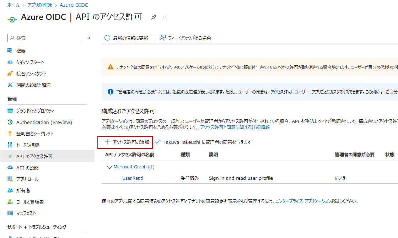Screen dimensions: 398x238
Task: Click the 統合アシスタント rocket icon
Action: coord(10,74)
